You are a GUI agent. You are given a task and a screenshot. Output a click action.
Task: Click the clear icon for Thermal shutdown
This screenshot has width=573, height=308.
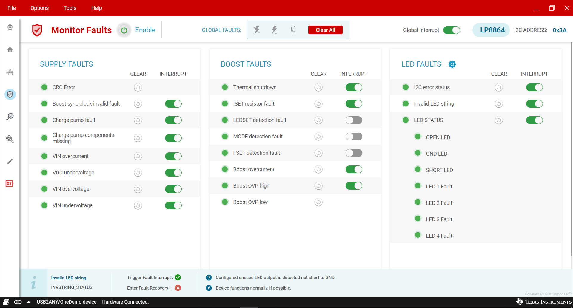tap(318, 87)
